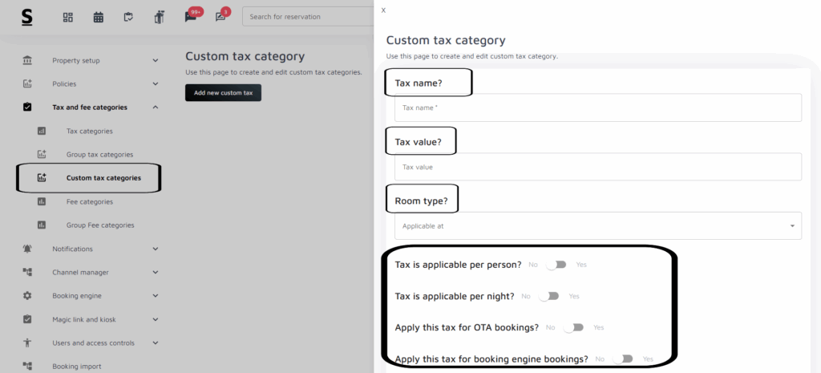Click the S logo in the header
This screenshot has width=821, height=373.
27,17
